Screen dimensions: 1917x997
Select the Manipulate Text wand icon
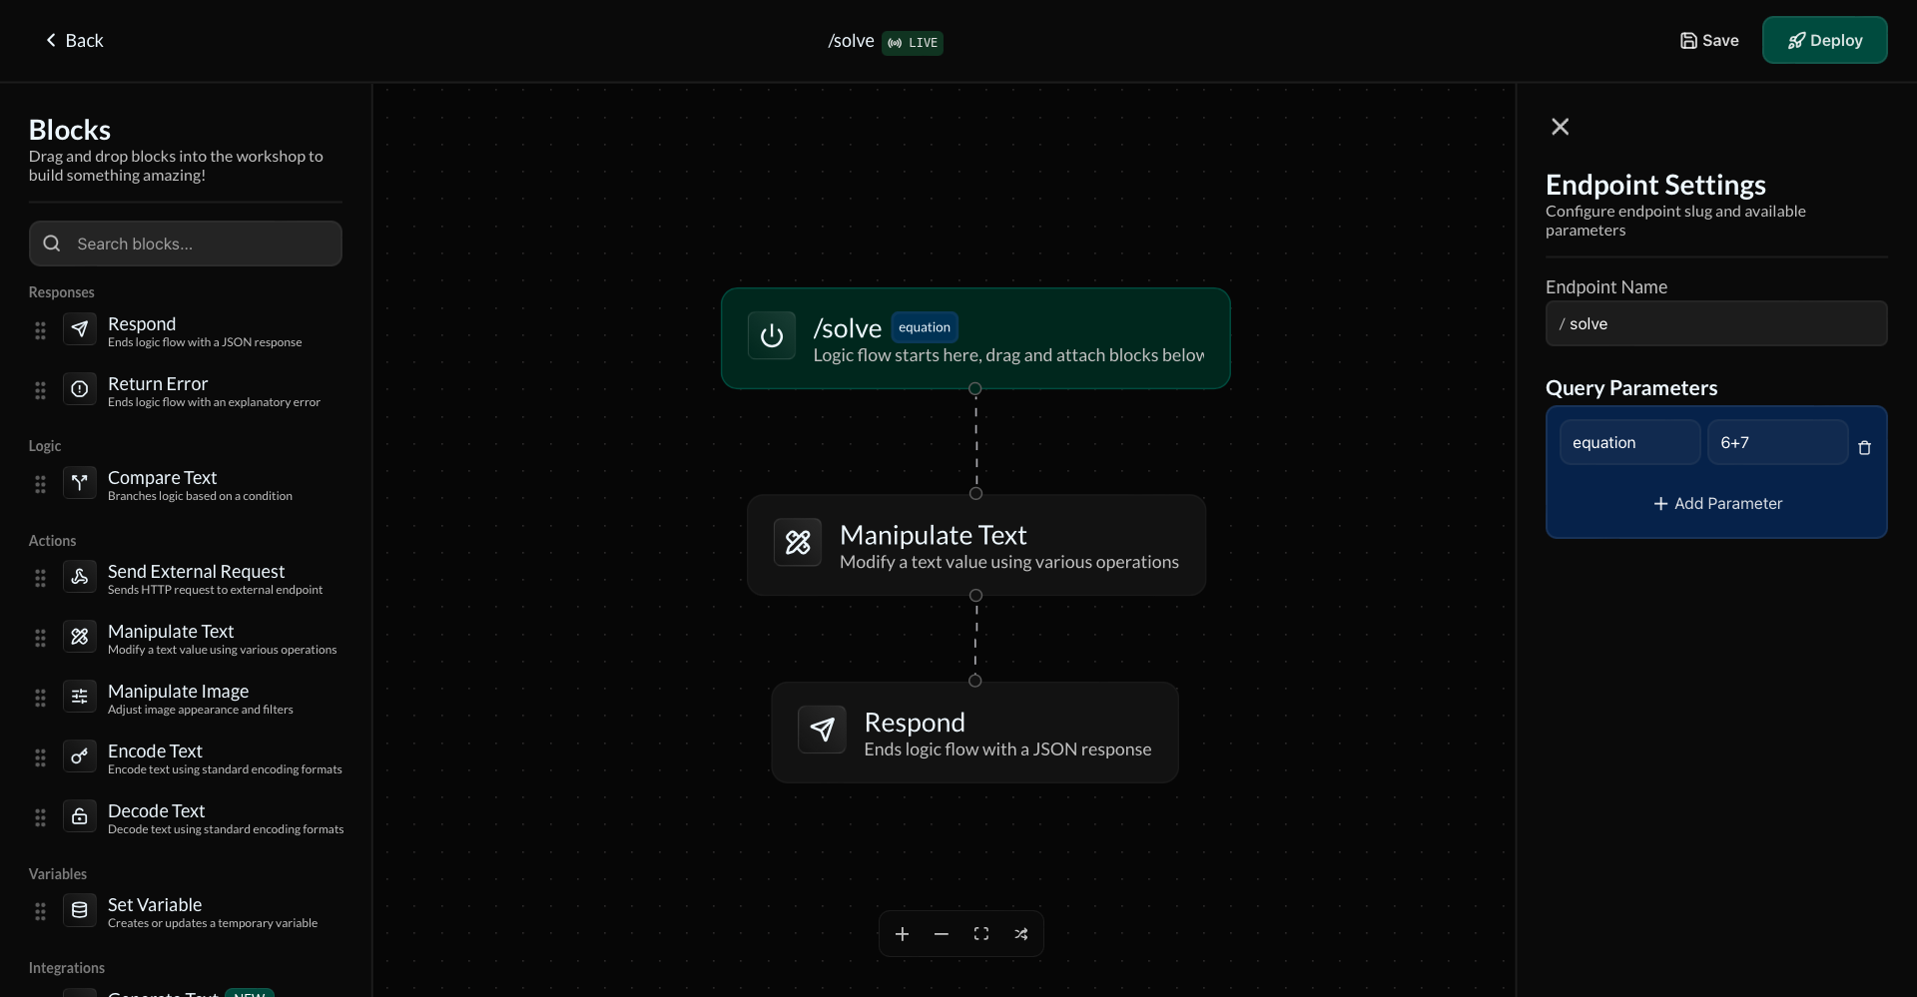(79, 638)
